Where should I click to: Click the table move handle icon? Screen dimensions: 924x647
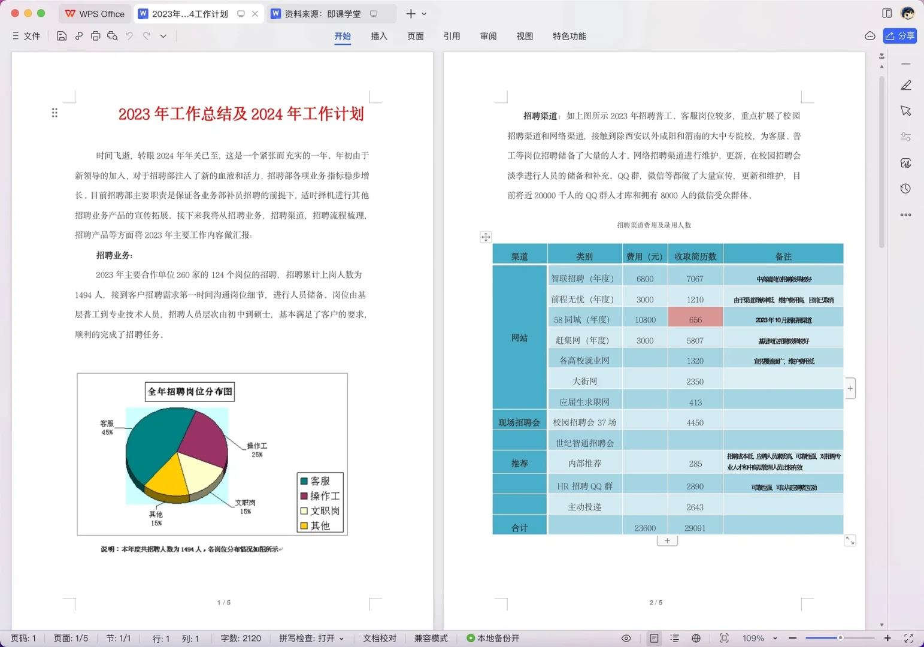pyautogui.click(x=486, y=237)
